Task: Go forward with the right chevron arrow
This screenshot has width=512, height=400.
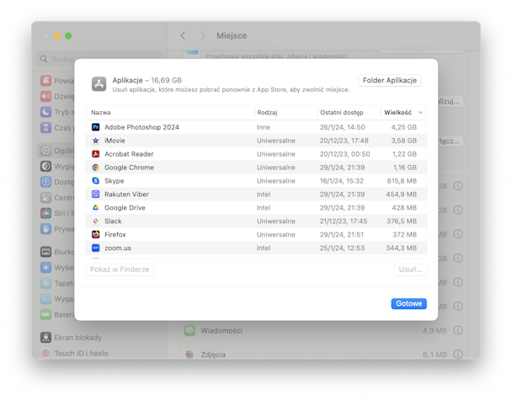Action: (203, 35)
